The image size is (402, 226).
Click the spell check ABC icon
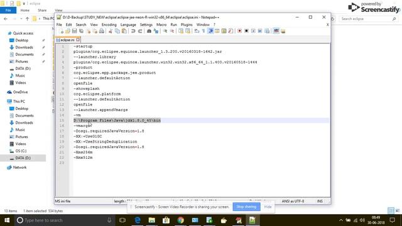[276, 31]
